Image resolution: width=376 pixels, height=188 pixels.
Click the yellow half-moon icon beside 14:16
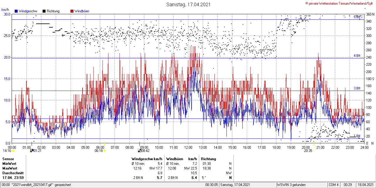(13, 151)
